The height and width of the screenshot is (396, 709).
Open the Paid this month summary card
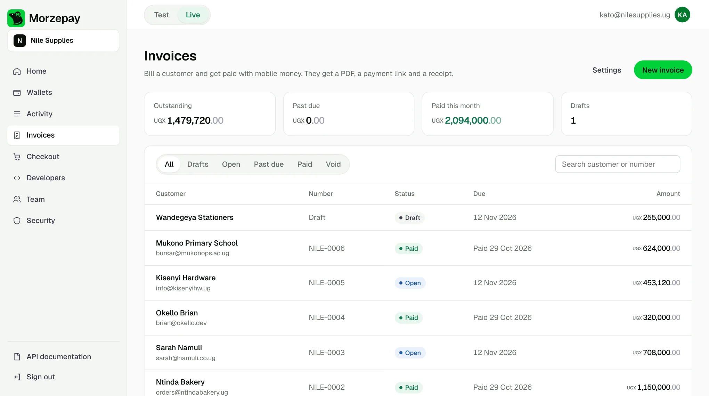pyautogui.click(x=487, y=114)
